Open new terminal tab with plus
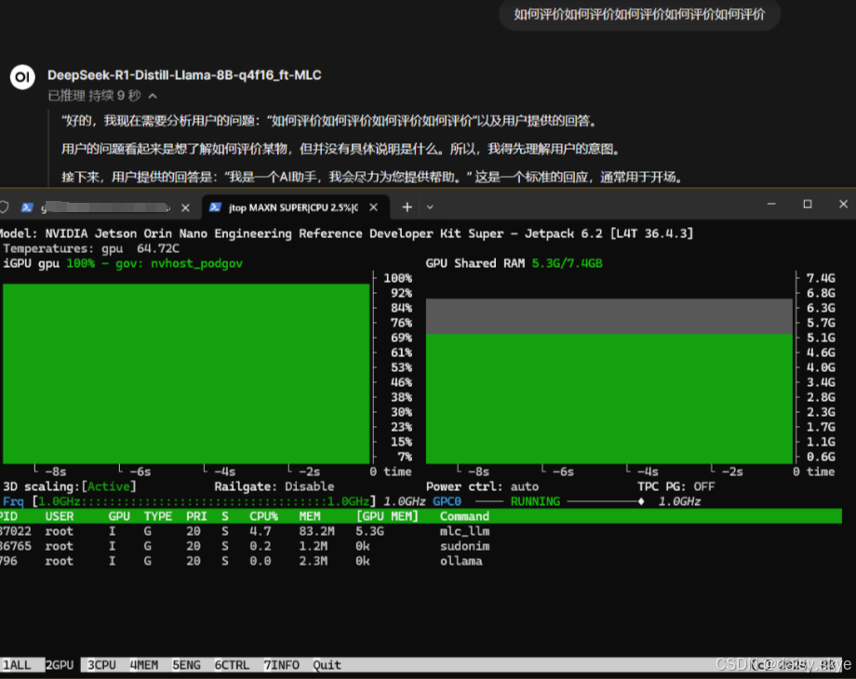This screenshot has width=856, height=679. (407, 206)
